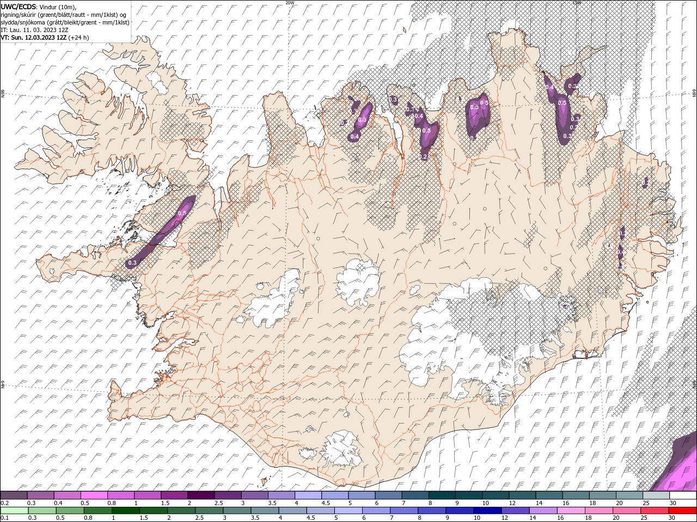The image size is (697, 522).
Task: Click the pale grey swatch labeled 25, upper row
Action: [656, 495]
